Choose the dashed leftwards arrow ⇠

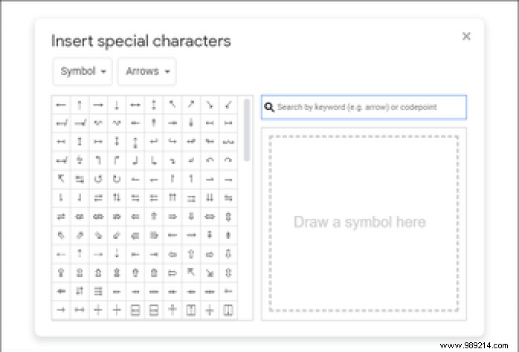(61, 254)
